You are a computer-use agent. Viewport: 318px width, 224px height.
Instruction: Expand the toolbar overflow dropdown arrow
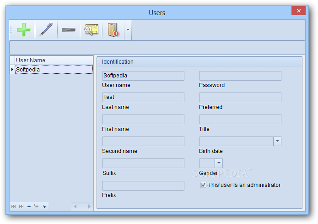128,30
